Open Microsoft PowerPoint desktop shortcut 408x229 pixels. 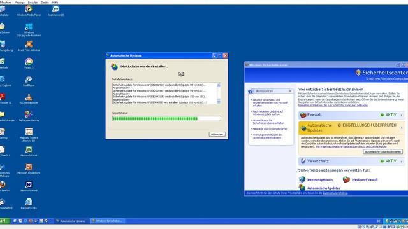coord(29,169)
